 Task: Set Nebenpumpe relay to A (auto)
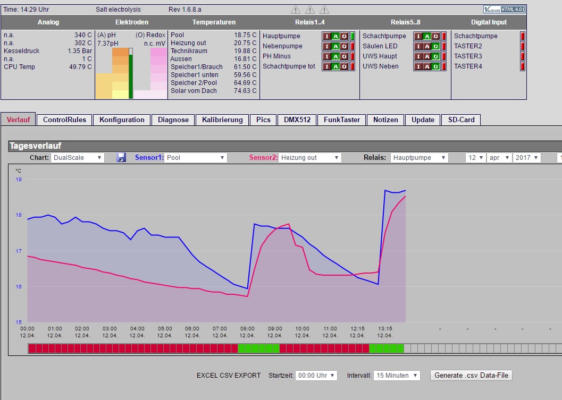tap(335, 46)
